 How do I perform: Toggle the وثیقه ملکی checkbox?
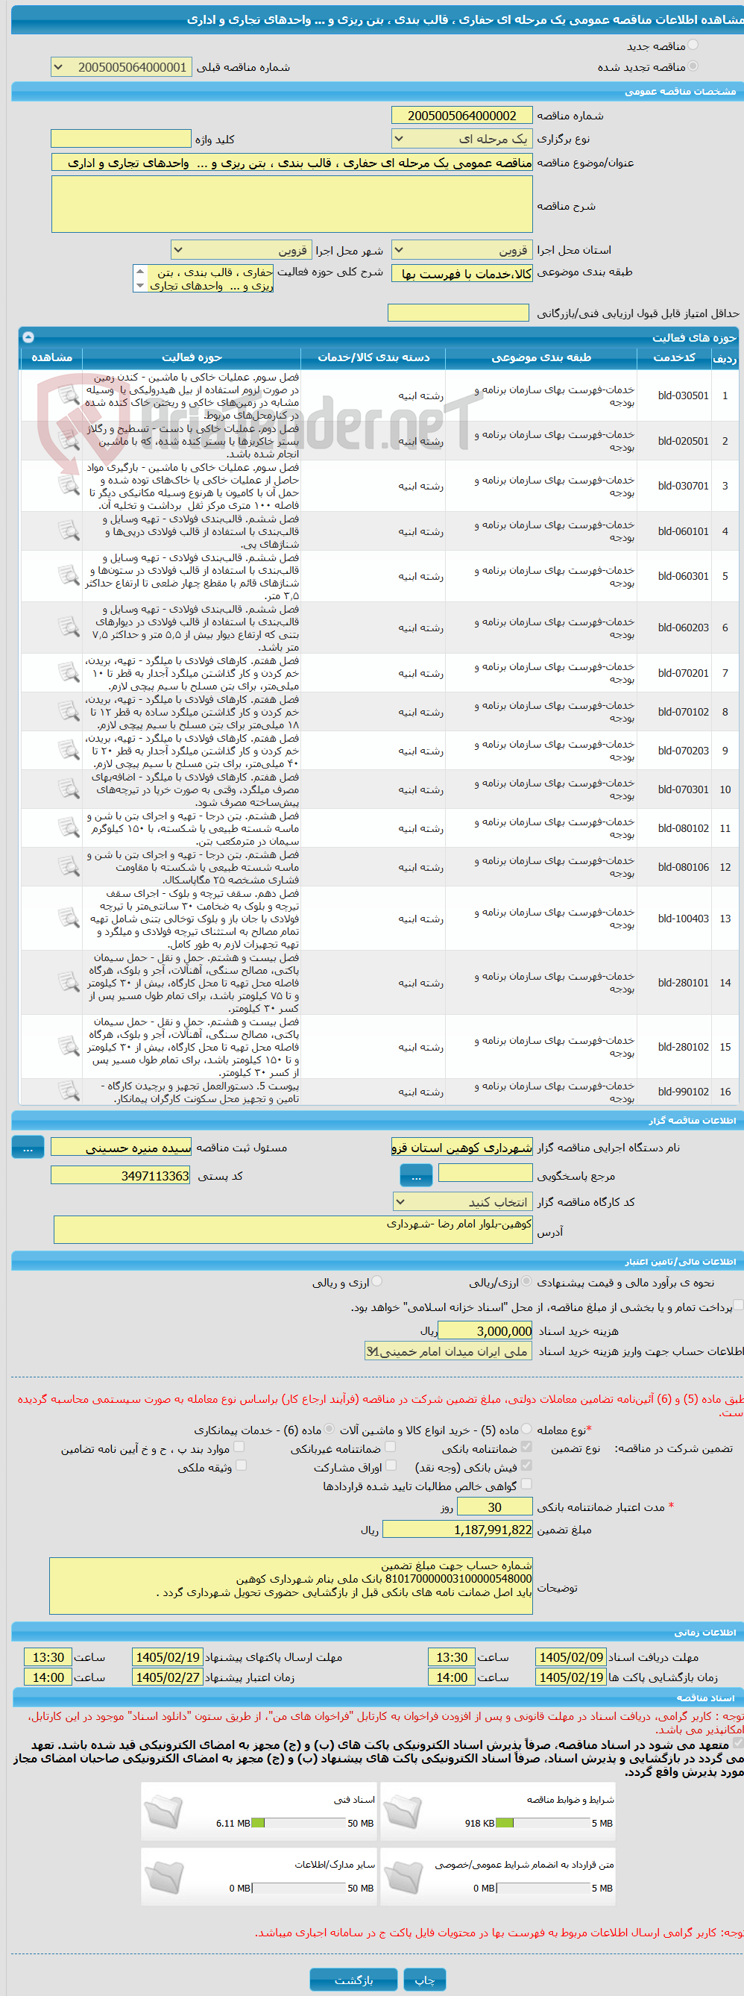241,1465
